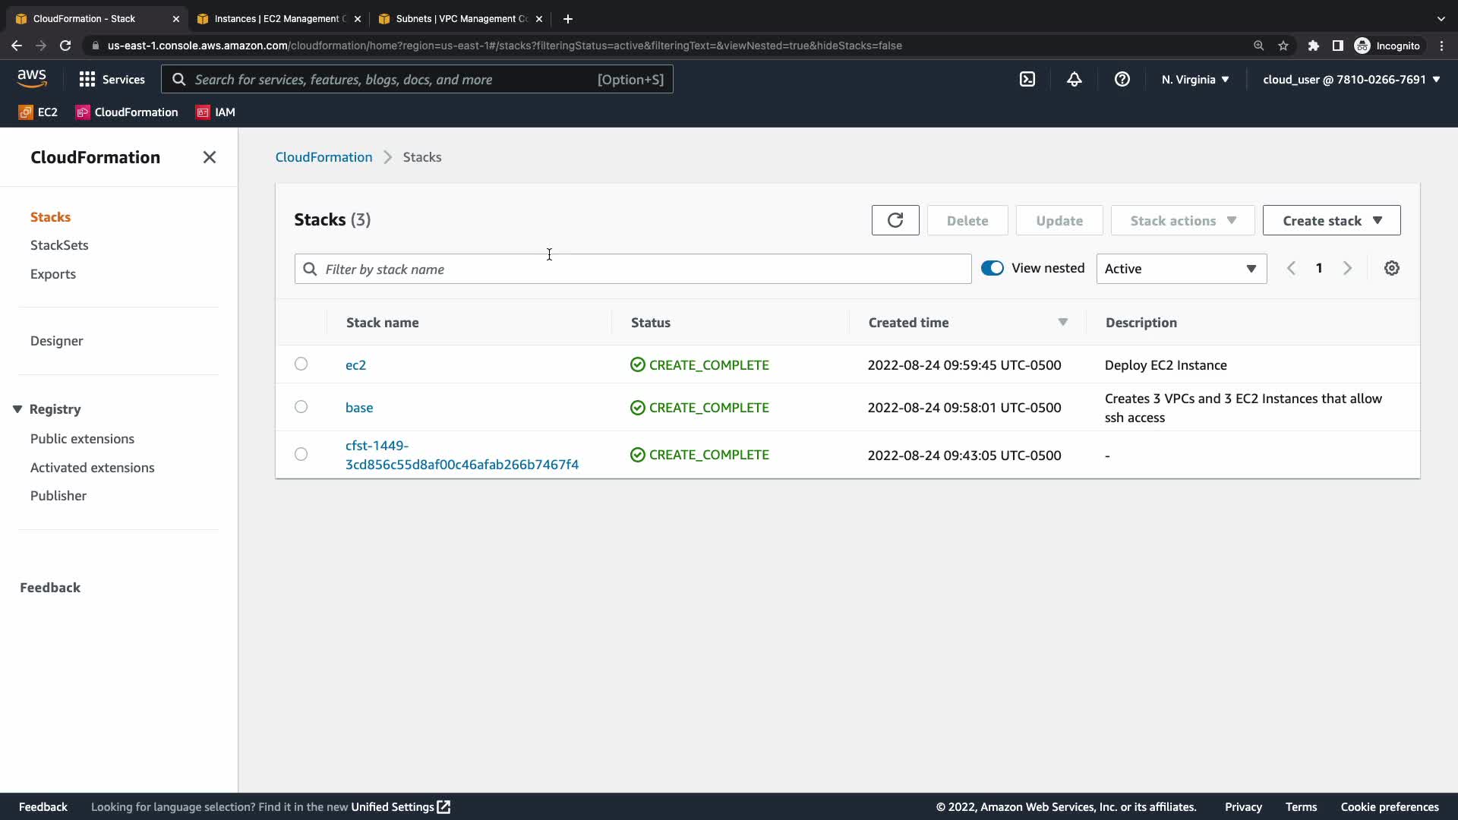Click the Filter by stack name field
This screenshot has width=1458, height=820.
pyautogui.click(x=638, y=269)
